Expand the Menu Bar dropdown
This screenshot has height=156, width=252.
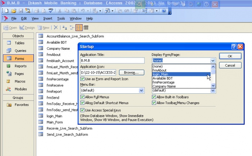[x=141, y=91]
